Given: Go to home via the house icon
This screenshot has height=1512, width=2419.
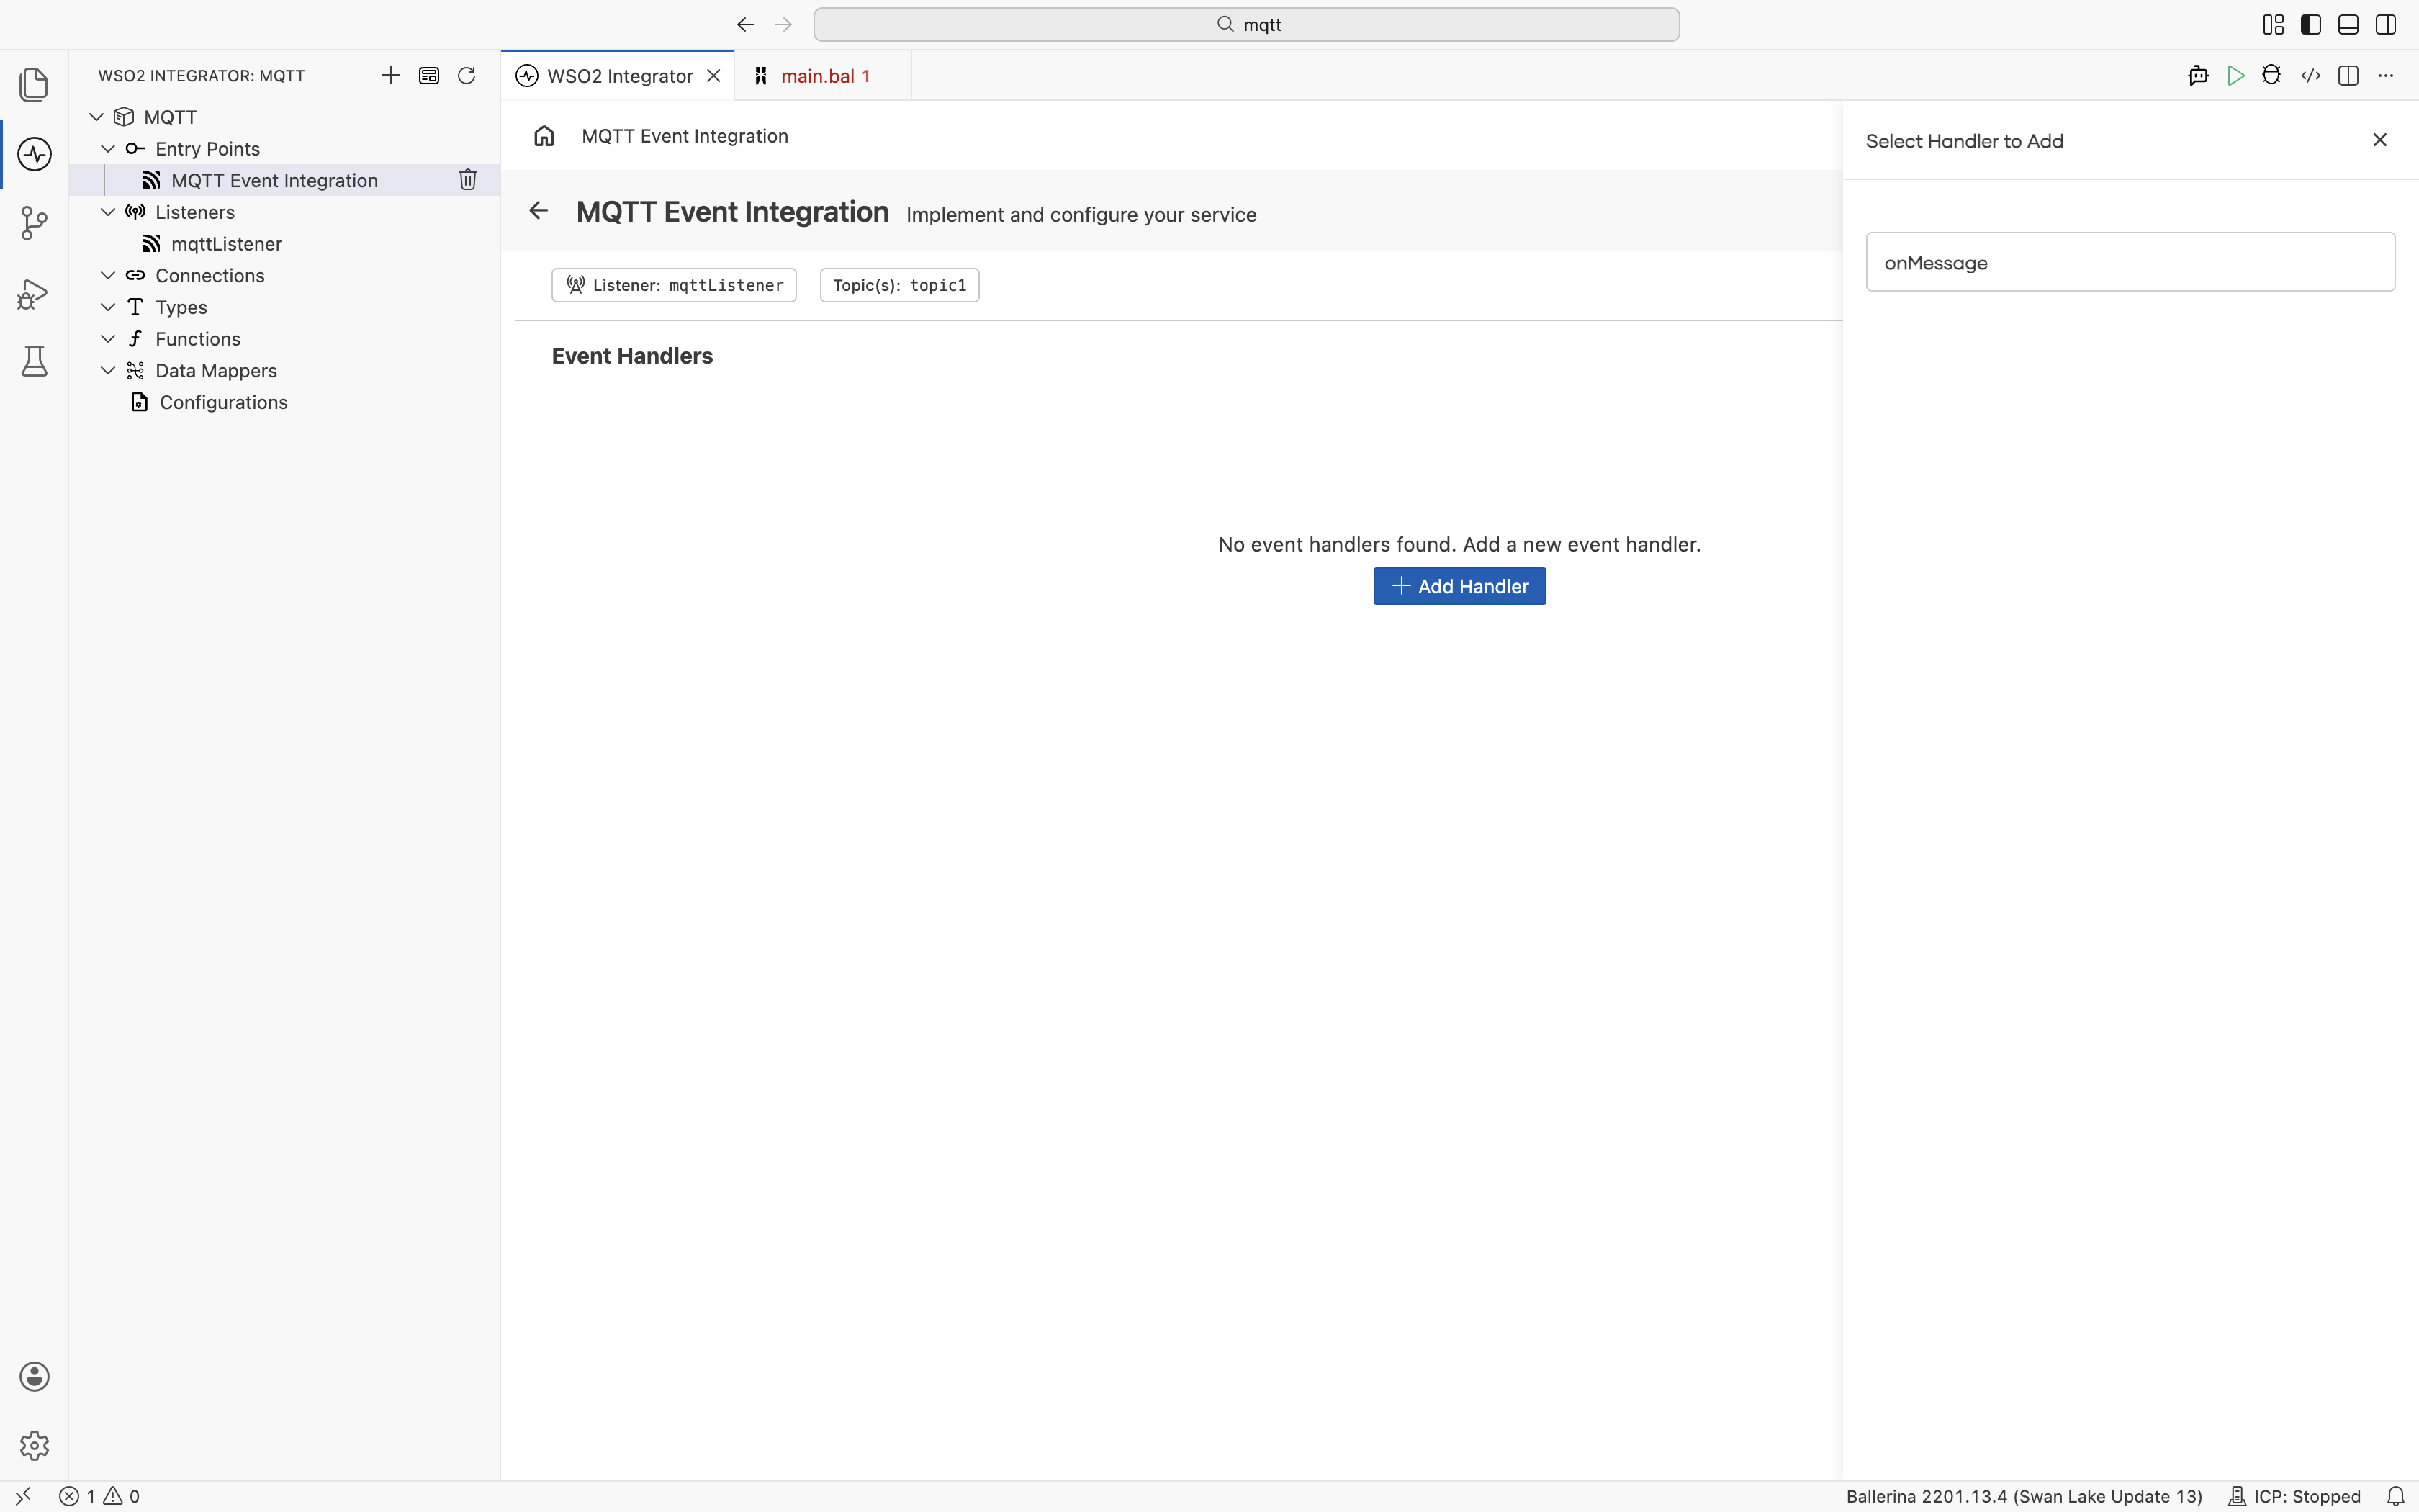Looking at the screenshot, I should [544, 136].
